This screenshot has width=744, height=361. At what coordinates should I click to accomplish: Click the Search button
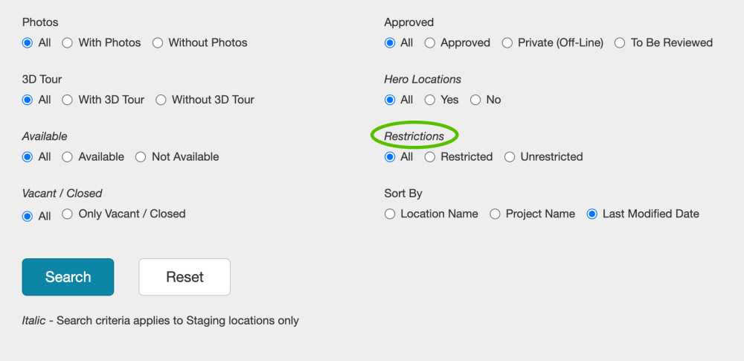point(68,277)
